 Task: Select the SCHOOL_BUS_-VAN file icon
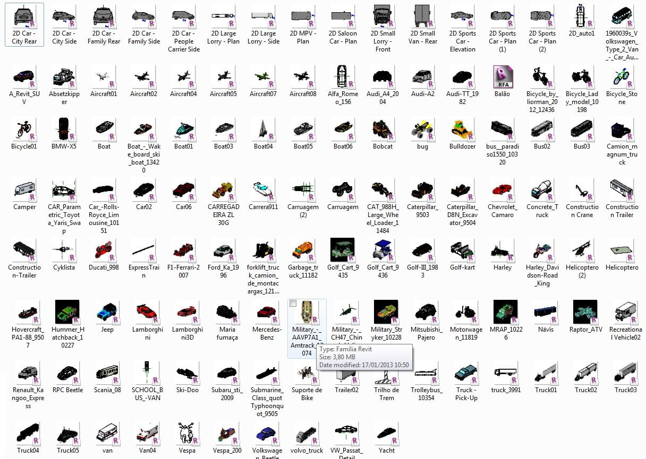(147, 373)
